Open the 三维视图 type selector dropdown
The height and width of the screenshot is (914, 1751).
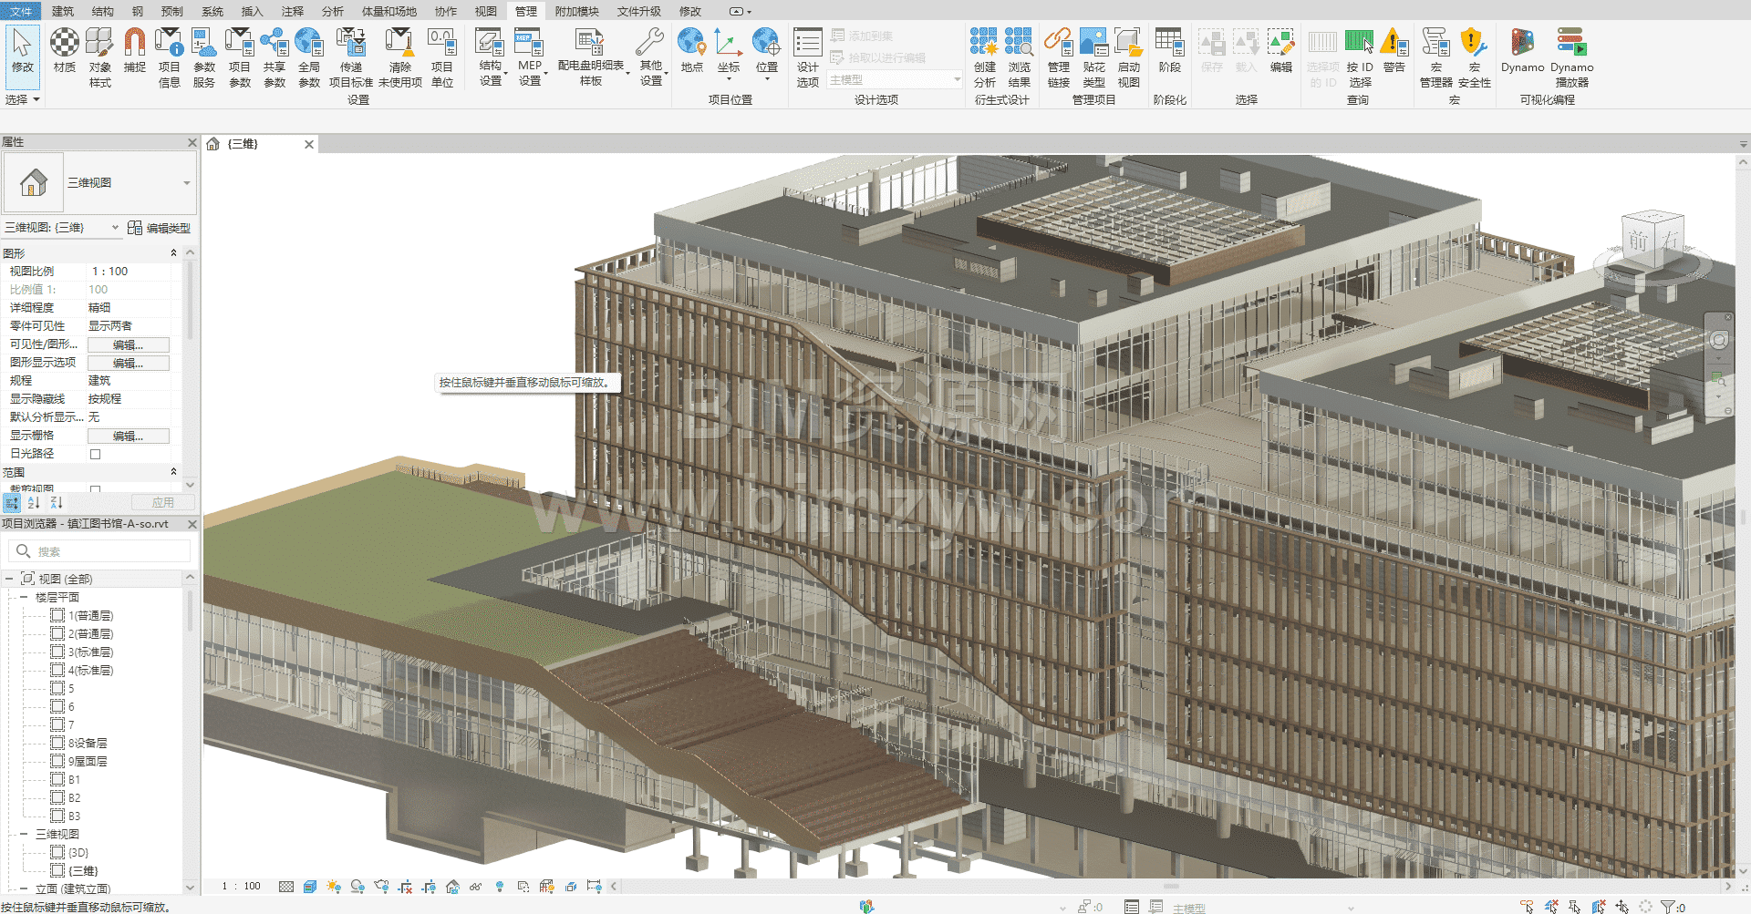tap(186, 183)
